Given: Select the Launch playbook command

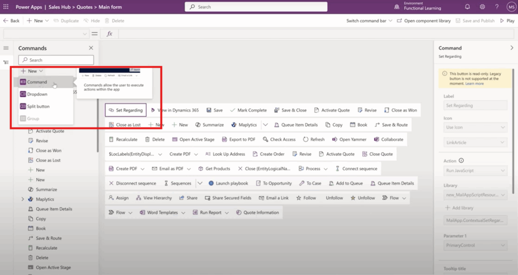Looking at the screenshot, I should click(x=228, y=183).
